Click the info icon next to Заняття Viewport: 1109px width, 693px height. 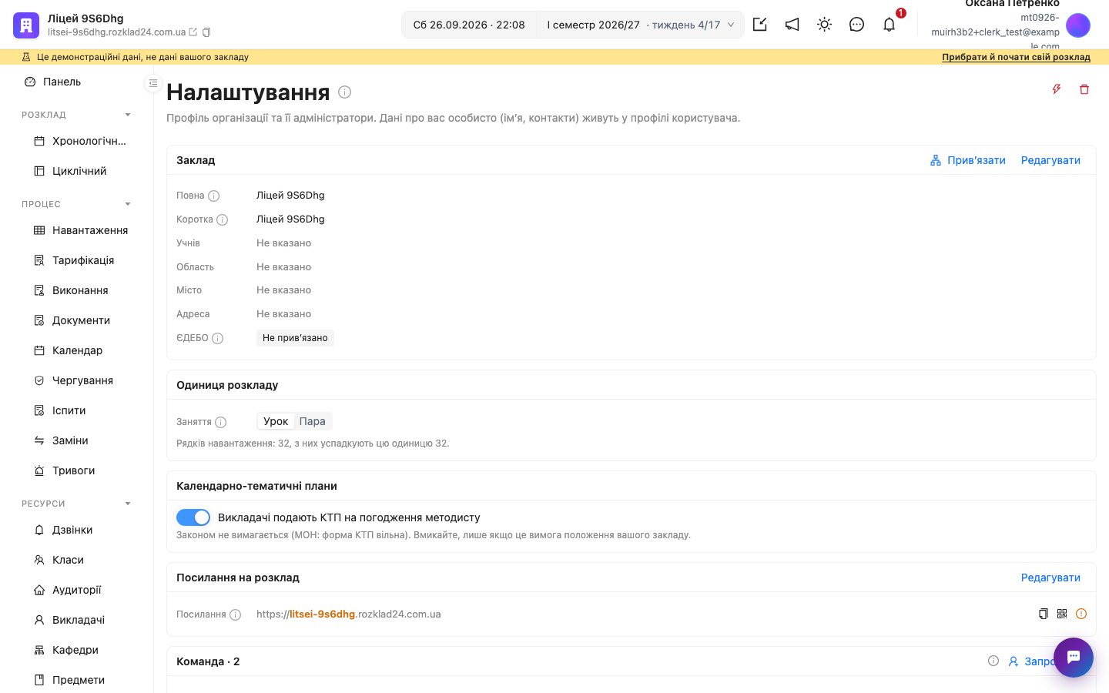coord(221,422)
